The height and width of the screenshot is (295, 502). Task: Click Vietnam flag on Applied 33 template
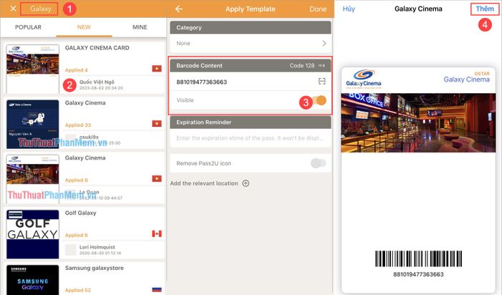[157, 124]
